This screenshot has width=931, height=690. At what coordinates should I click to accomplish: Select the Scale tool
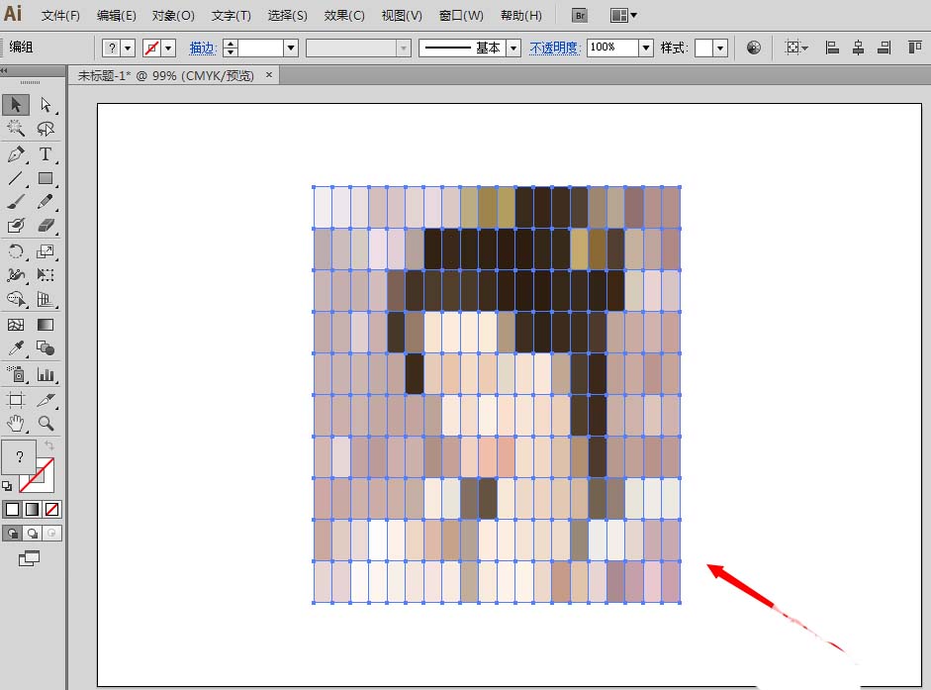pyautogui.click(x=46, y=251)
